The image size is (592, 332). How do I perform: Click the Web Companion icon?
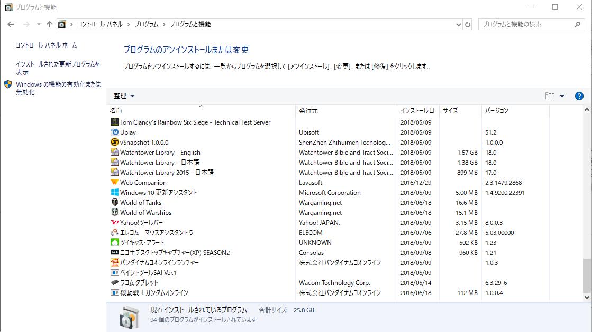[x=115, y=183]
